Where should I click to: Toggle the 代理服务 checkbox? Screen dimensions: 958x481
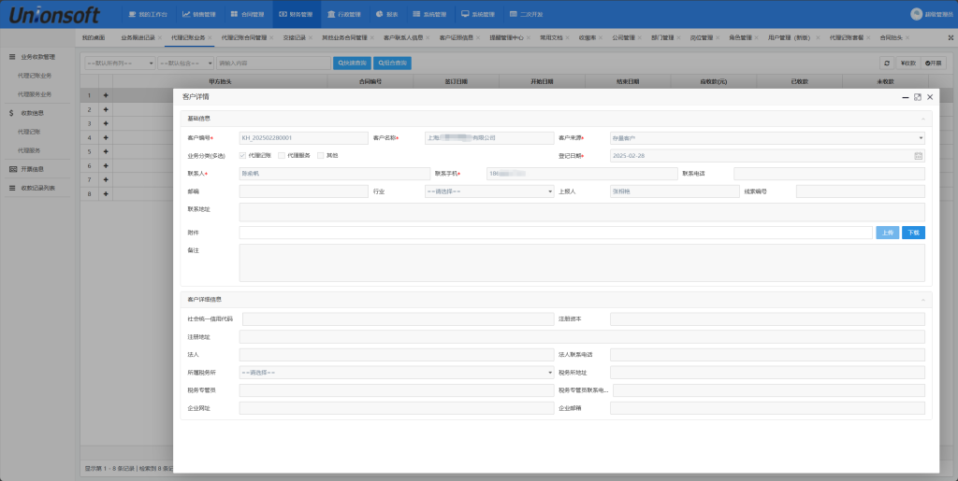pos(282,155)
